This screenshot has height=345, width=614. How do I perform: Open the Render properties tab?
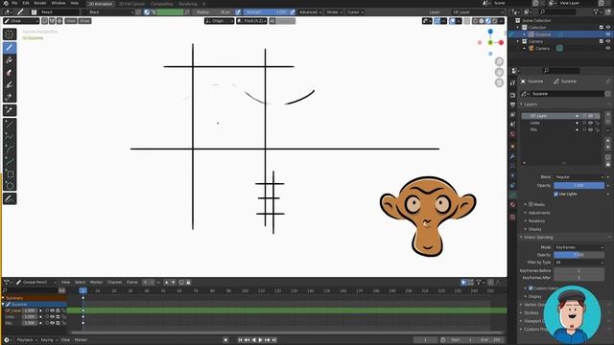click(x=512, y=95)
